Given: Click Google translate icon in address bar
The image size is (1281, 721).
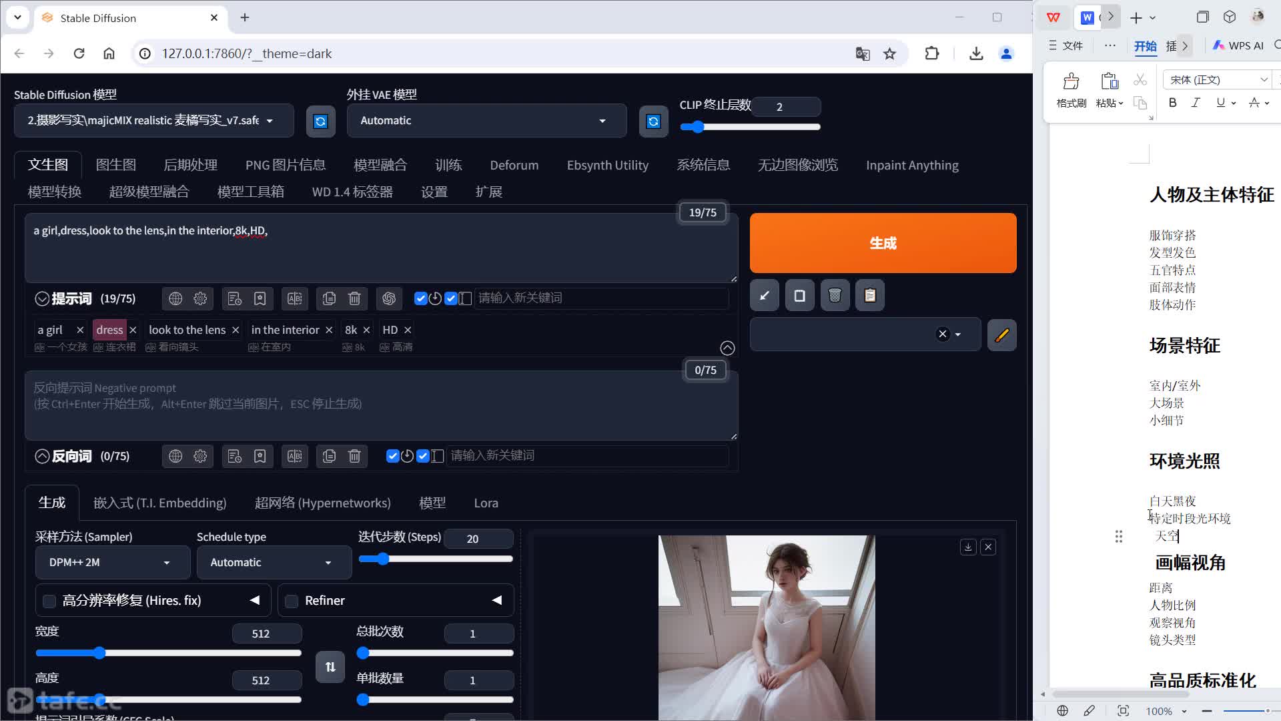Looking at the screenshot, I should click(863, 54).
